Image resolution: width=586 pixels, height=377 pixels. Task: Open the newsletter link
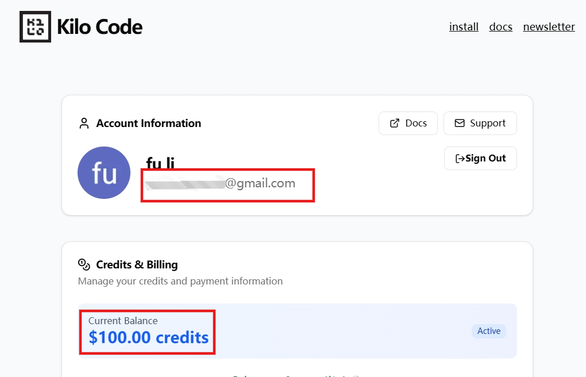(549, 27)
